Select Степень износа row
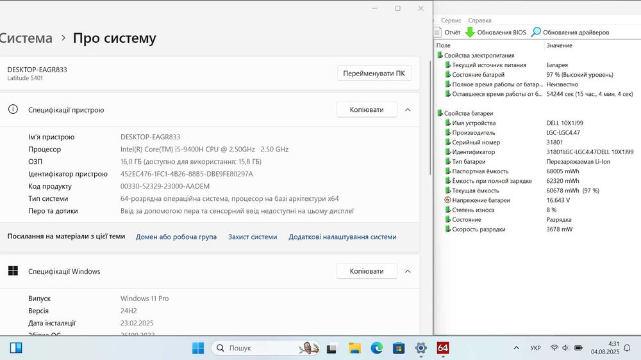The image size is (641, 360). (x=539, y=210)
